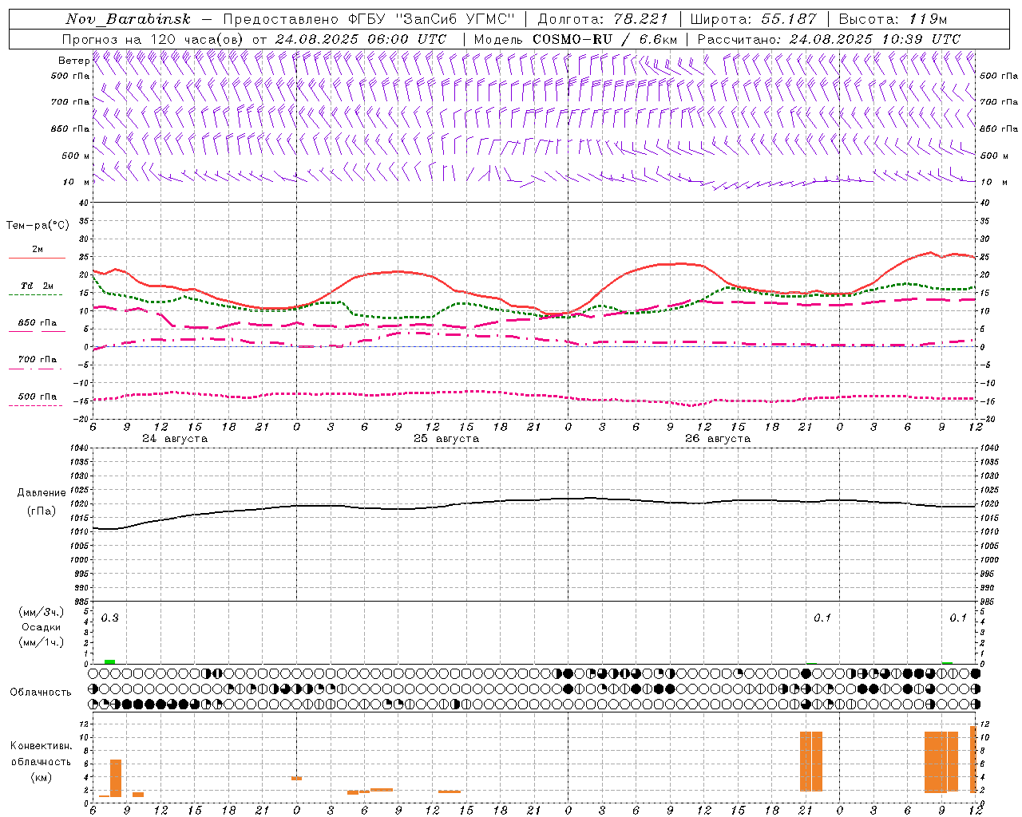1022x817 pixels.
Task: Click the Конвективн. облачность panel label
Action: [41, 761]
